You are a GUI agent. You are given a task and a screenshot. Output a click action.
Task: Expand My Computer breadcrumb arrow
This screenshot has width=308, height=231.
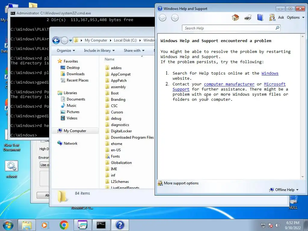[x=110, y=41]
